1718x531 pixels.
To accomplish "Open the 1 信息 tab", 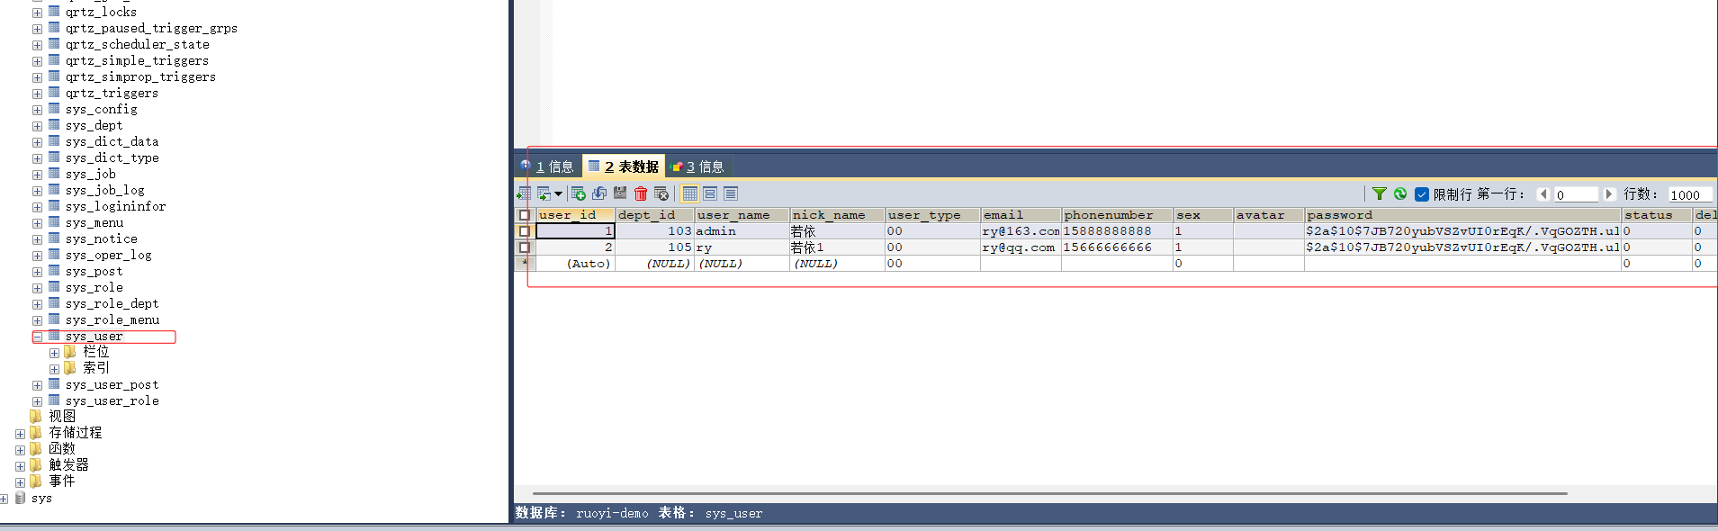I will coord(547,166).
